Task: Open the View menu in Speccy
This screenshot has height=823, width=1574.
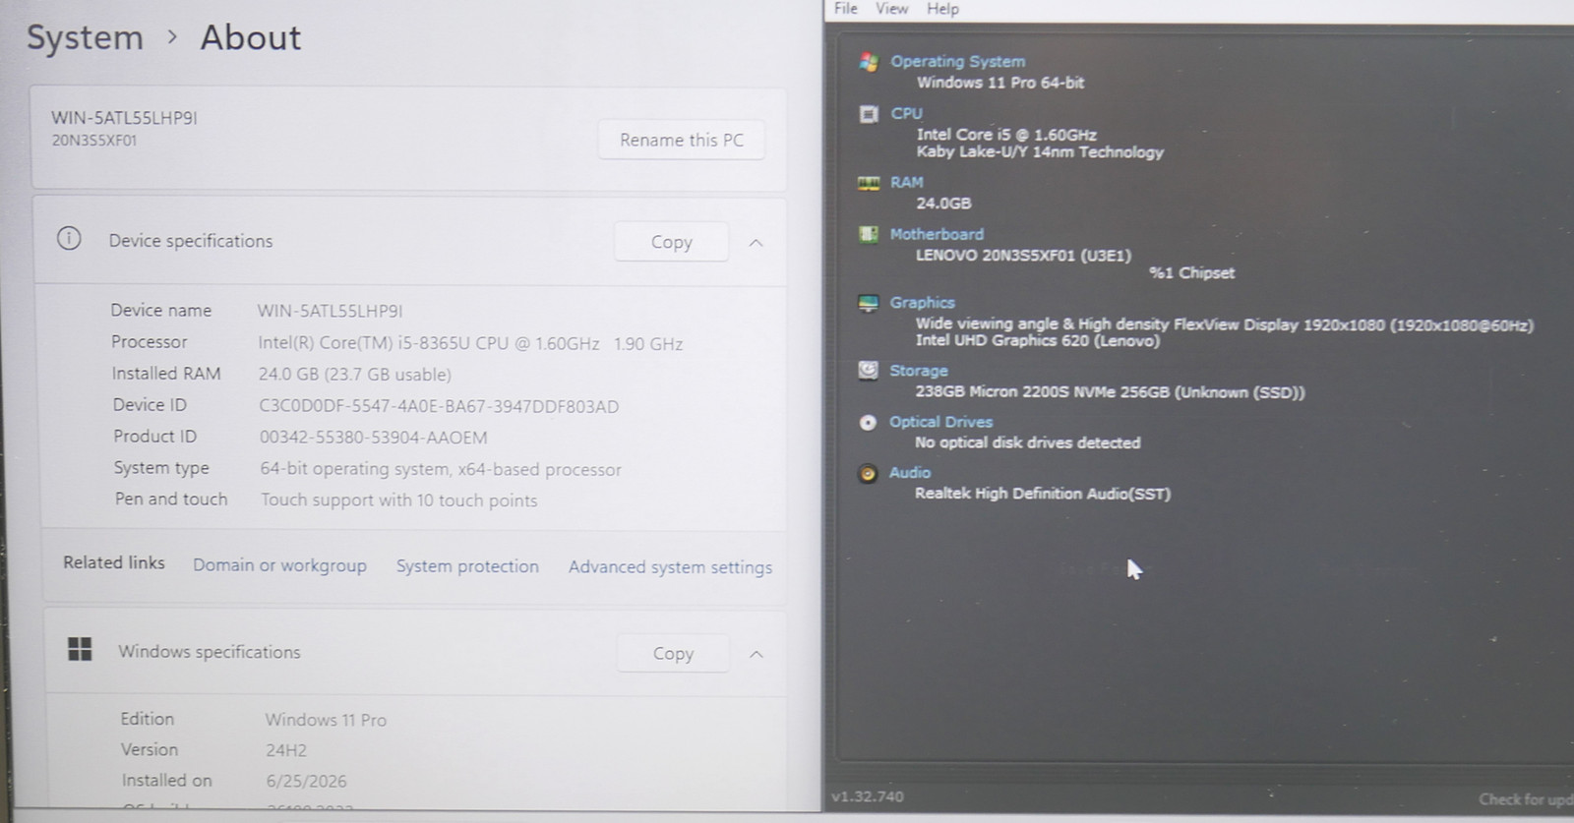Action: pyautogui.click(x=892, y=9)
